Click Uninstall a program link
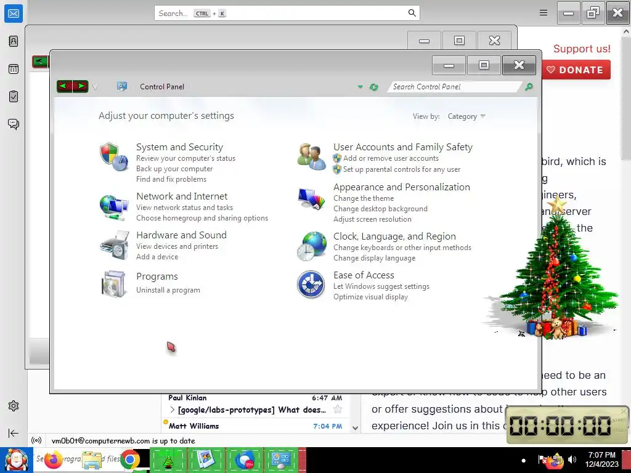The height and width of the screenshot is (473, 631). (x=168, y=290)
